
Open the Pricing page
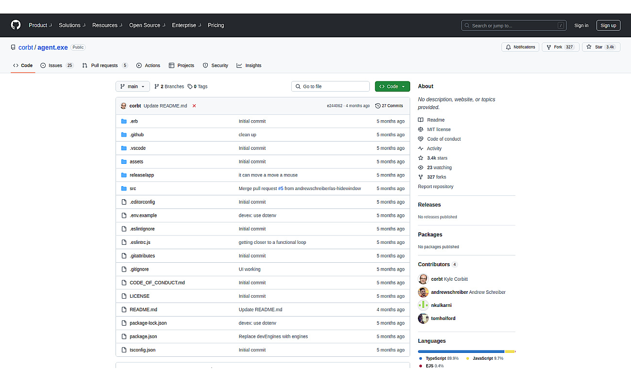216,25
